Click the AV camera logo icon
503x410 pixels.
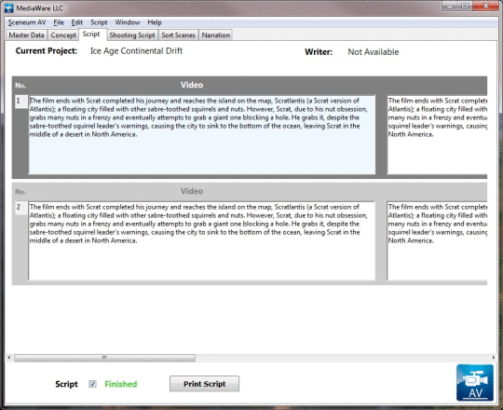[475, 382]
